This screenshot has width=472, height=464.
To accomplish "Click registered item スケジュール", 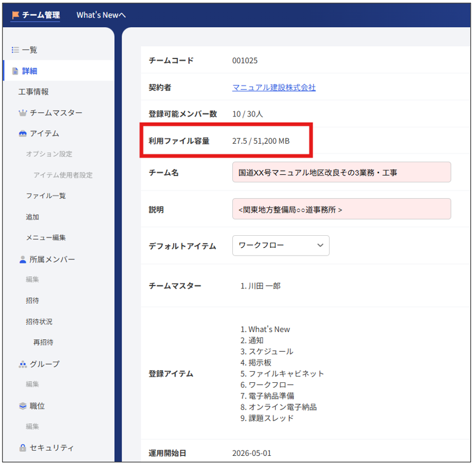I will pyautogui.click(x=270, y=352).
